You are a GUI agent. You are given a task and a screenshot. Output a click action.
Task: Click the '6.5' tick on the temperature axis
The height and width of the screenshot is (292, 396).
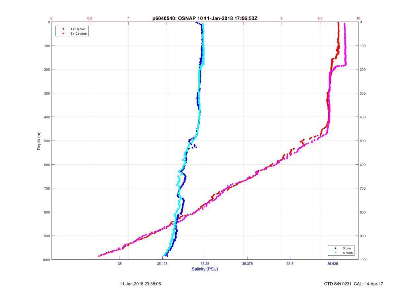pyautogui.click(x=90, y=18)
